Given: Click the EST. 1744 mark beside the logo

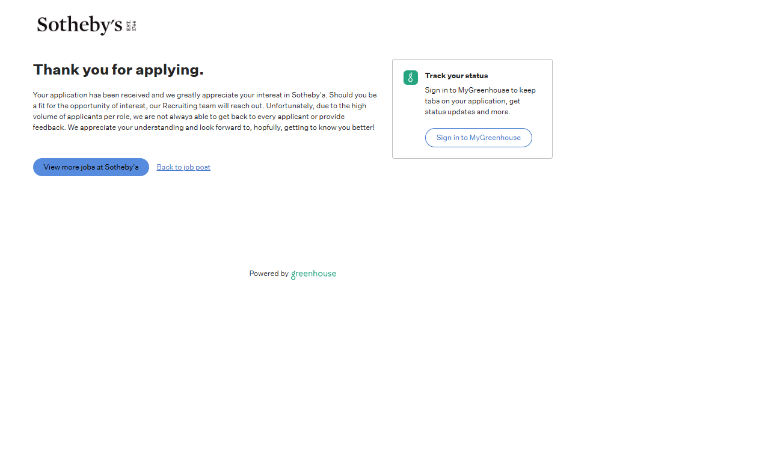Looking at the screenshot, I should (x=132, y=26).
